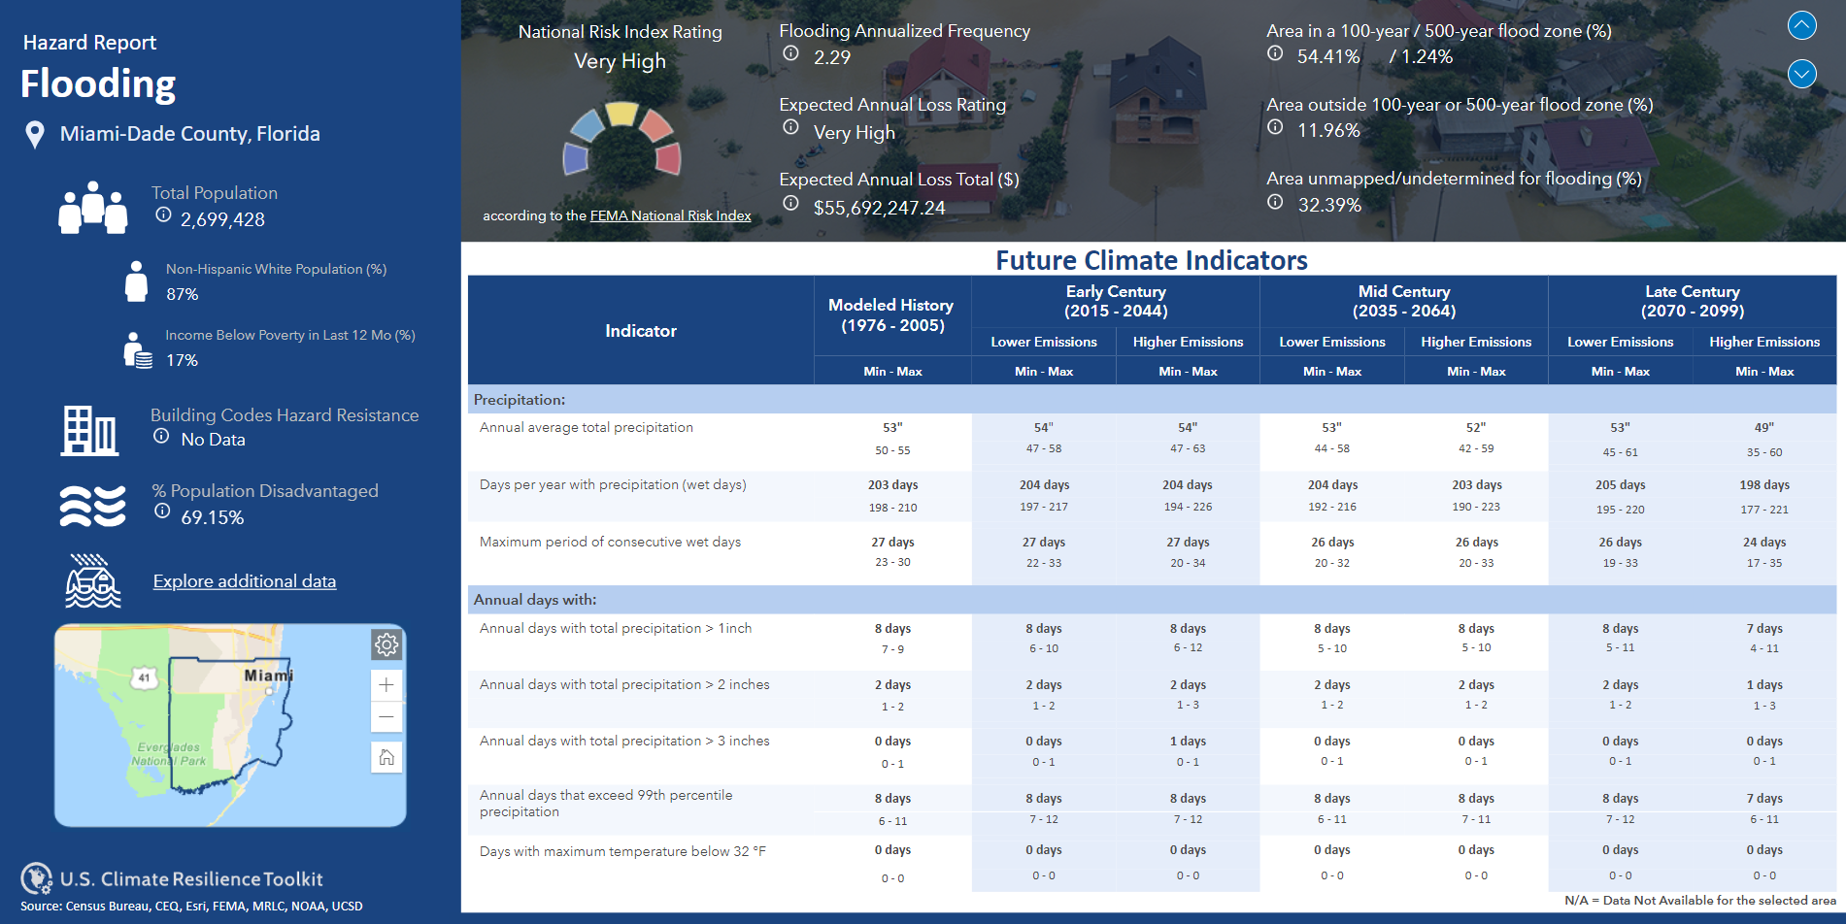1846x924 pixels.
Task: Click the flooded house icon beside Explore
Action: pos(92,581)
